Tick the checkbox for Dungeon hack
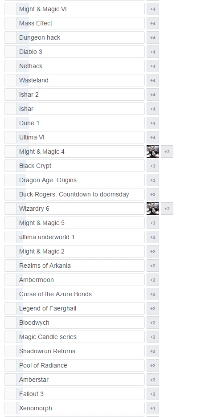 click(10, 37)
